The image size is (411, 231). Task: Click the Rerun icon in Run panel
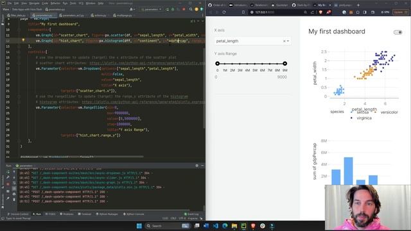(x=8, y=172)
